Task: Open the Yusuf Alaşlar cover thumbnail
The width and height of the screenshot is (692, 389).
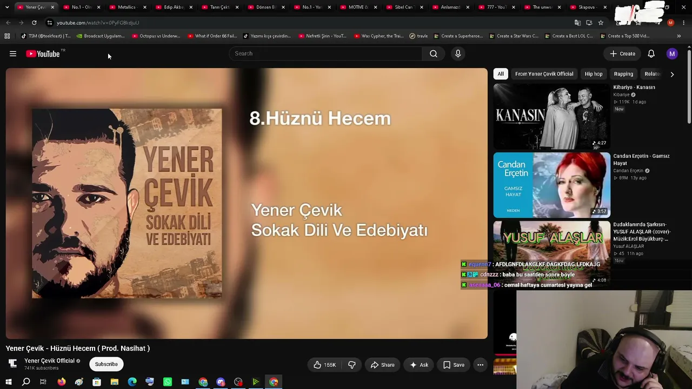Action: 551,253
